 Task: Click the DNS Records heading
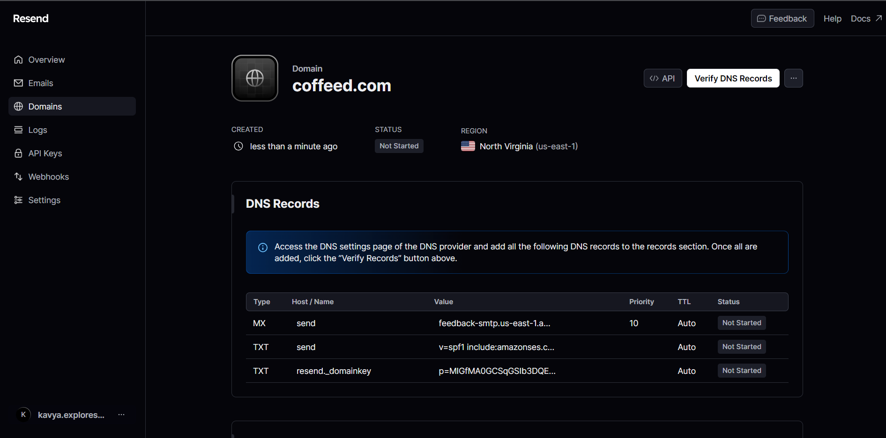point(283,204)
